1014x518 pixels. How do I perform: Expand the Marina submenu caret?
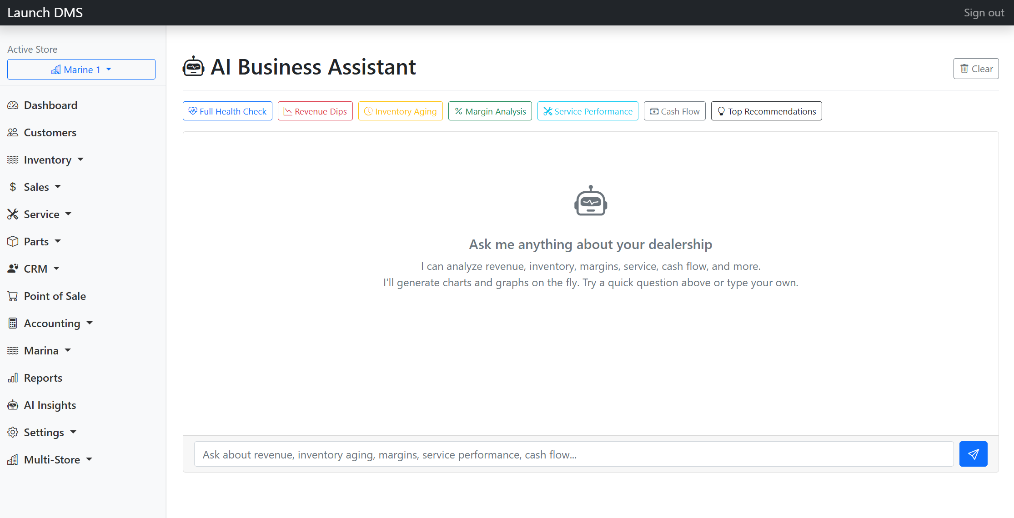[68, 351]
